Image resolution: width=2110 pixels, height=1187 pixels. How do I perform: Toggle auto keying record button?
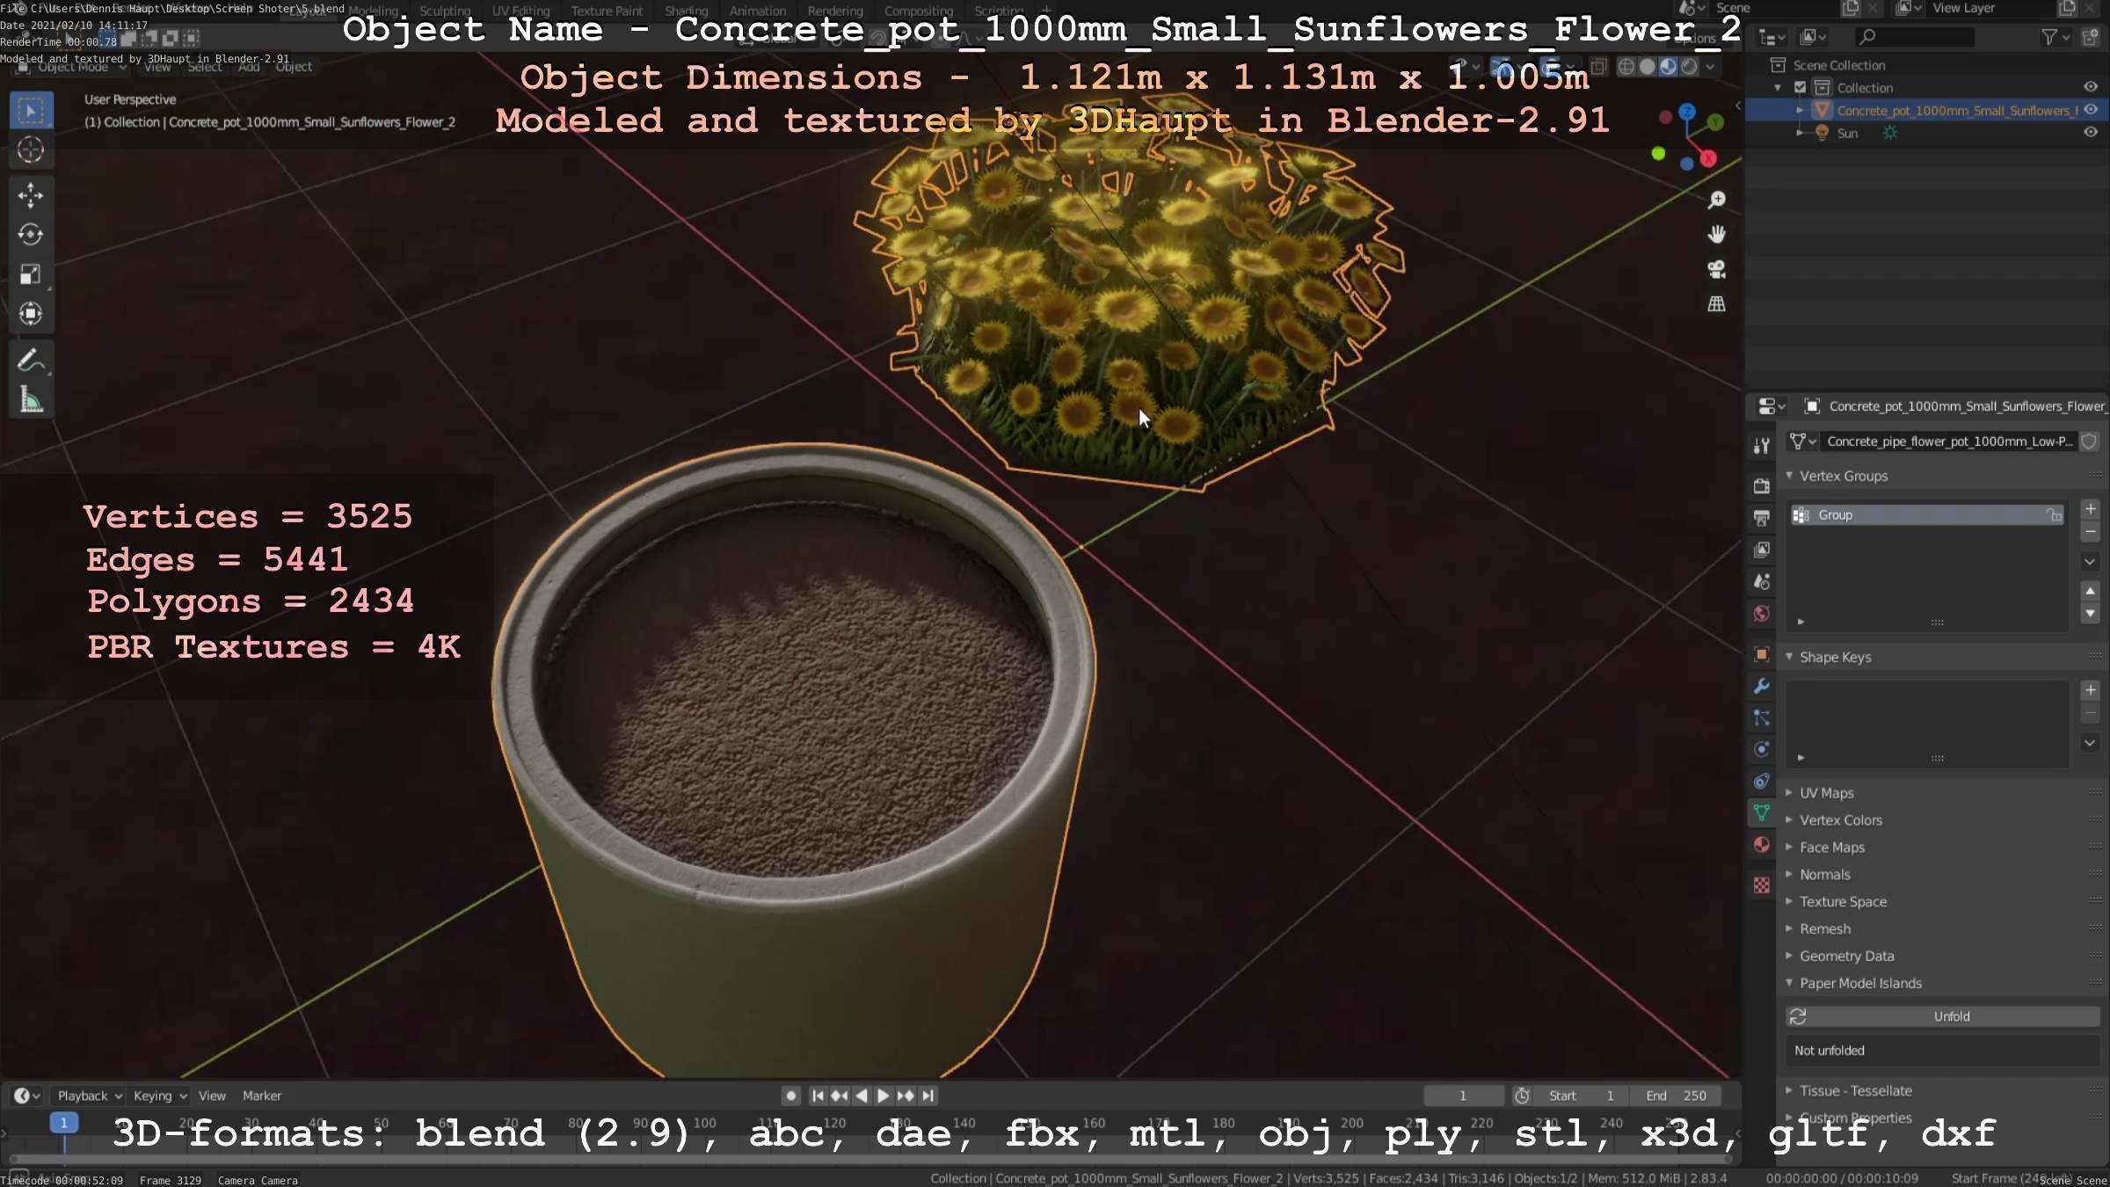790,1096
